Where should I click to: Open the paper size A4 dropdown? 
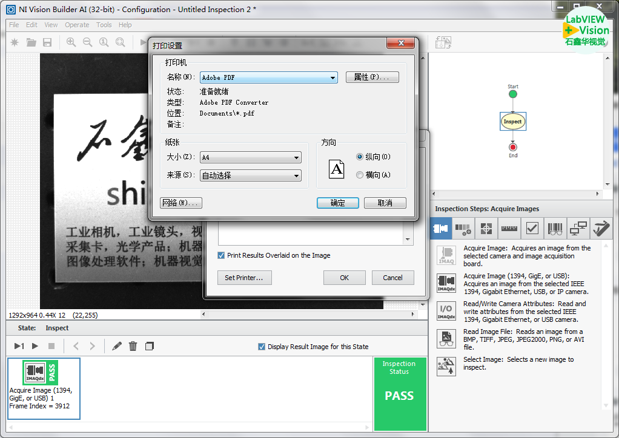coord(297,157)
